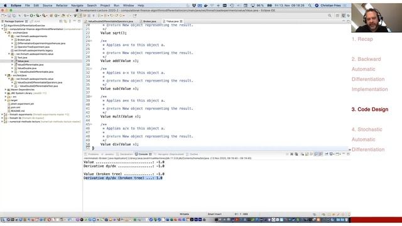Open the Eclipse application menu
402x226 pixels.
(x=16, y=6)
